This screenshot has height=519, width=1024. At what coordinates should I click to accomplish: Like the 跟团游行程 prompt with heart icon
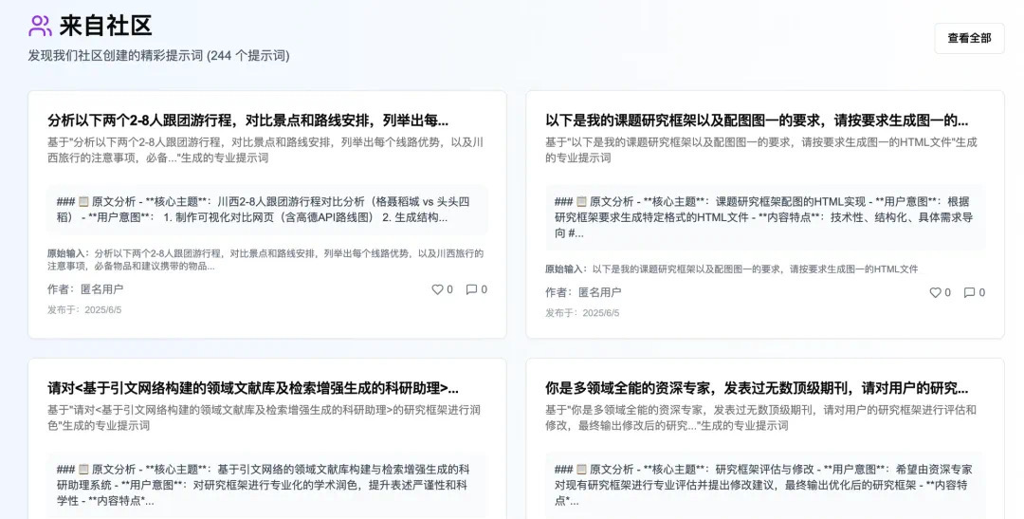[437, 289]
